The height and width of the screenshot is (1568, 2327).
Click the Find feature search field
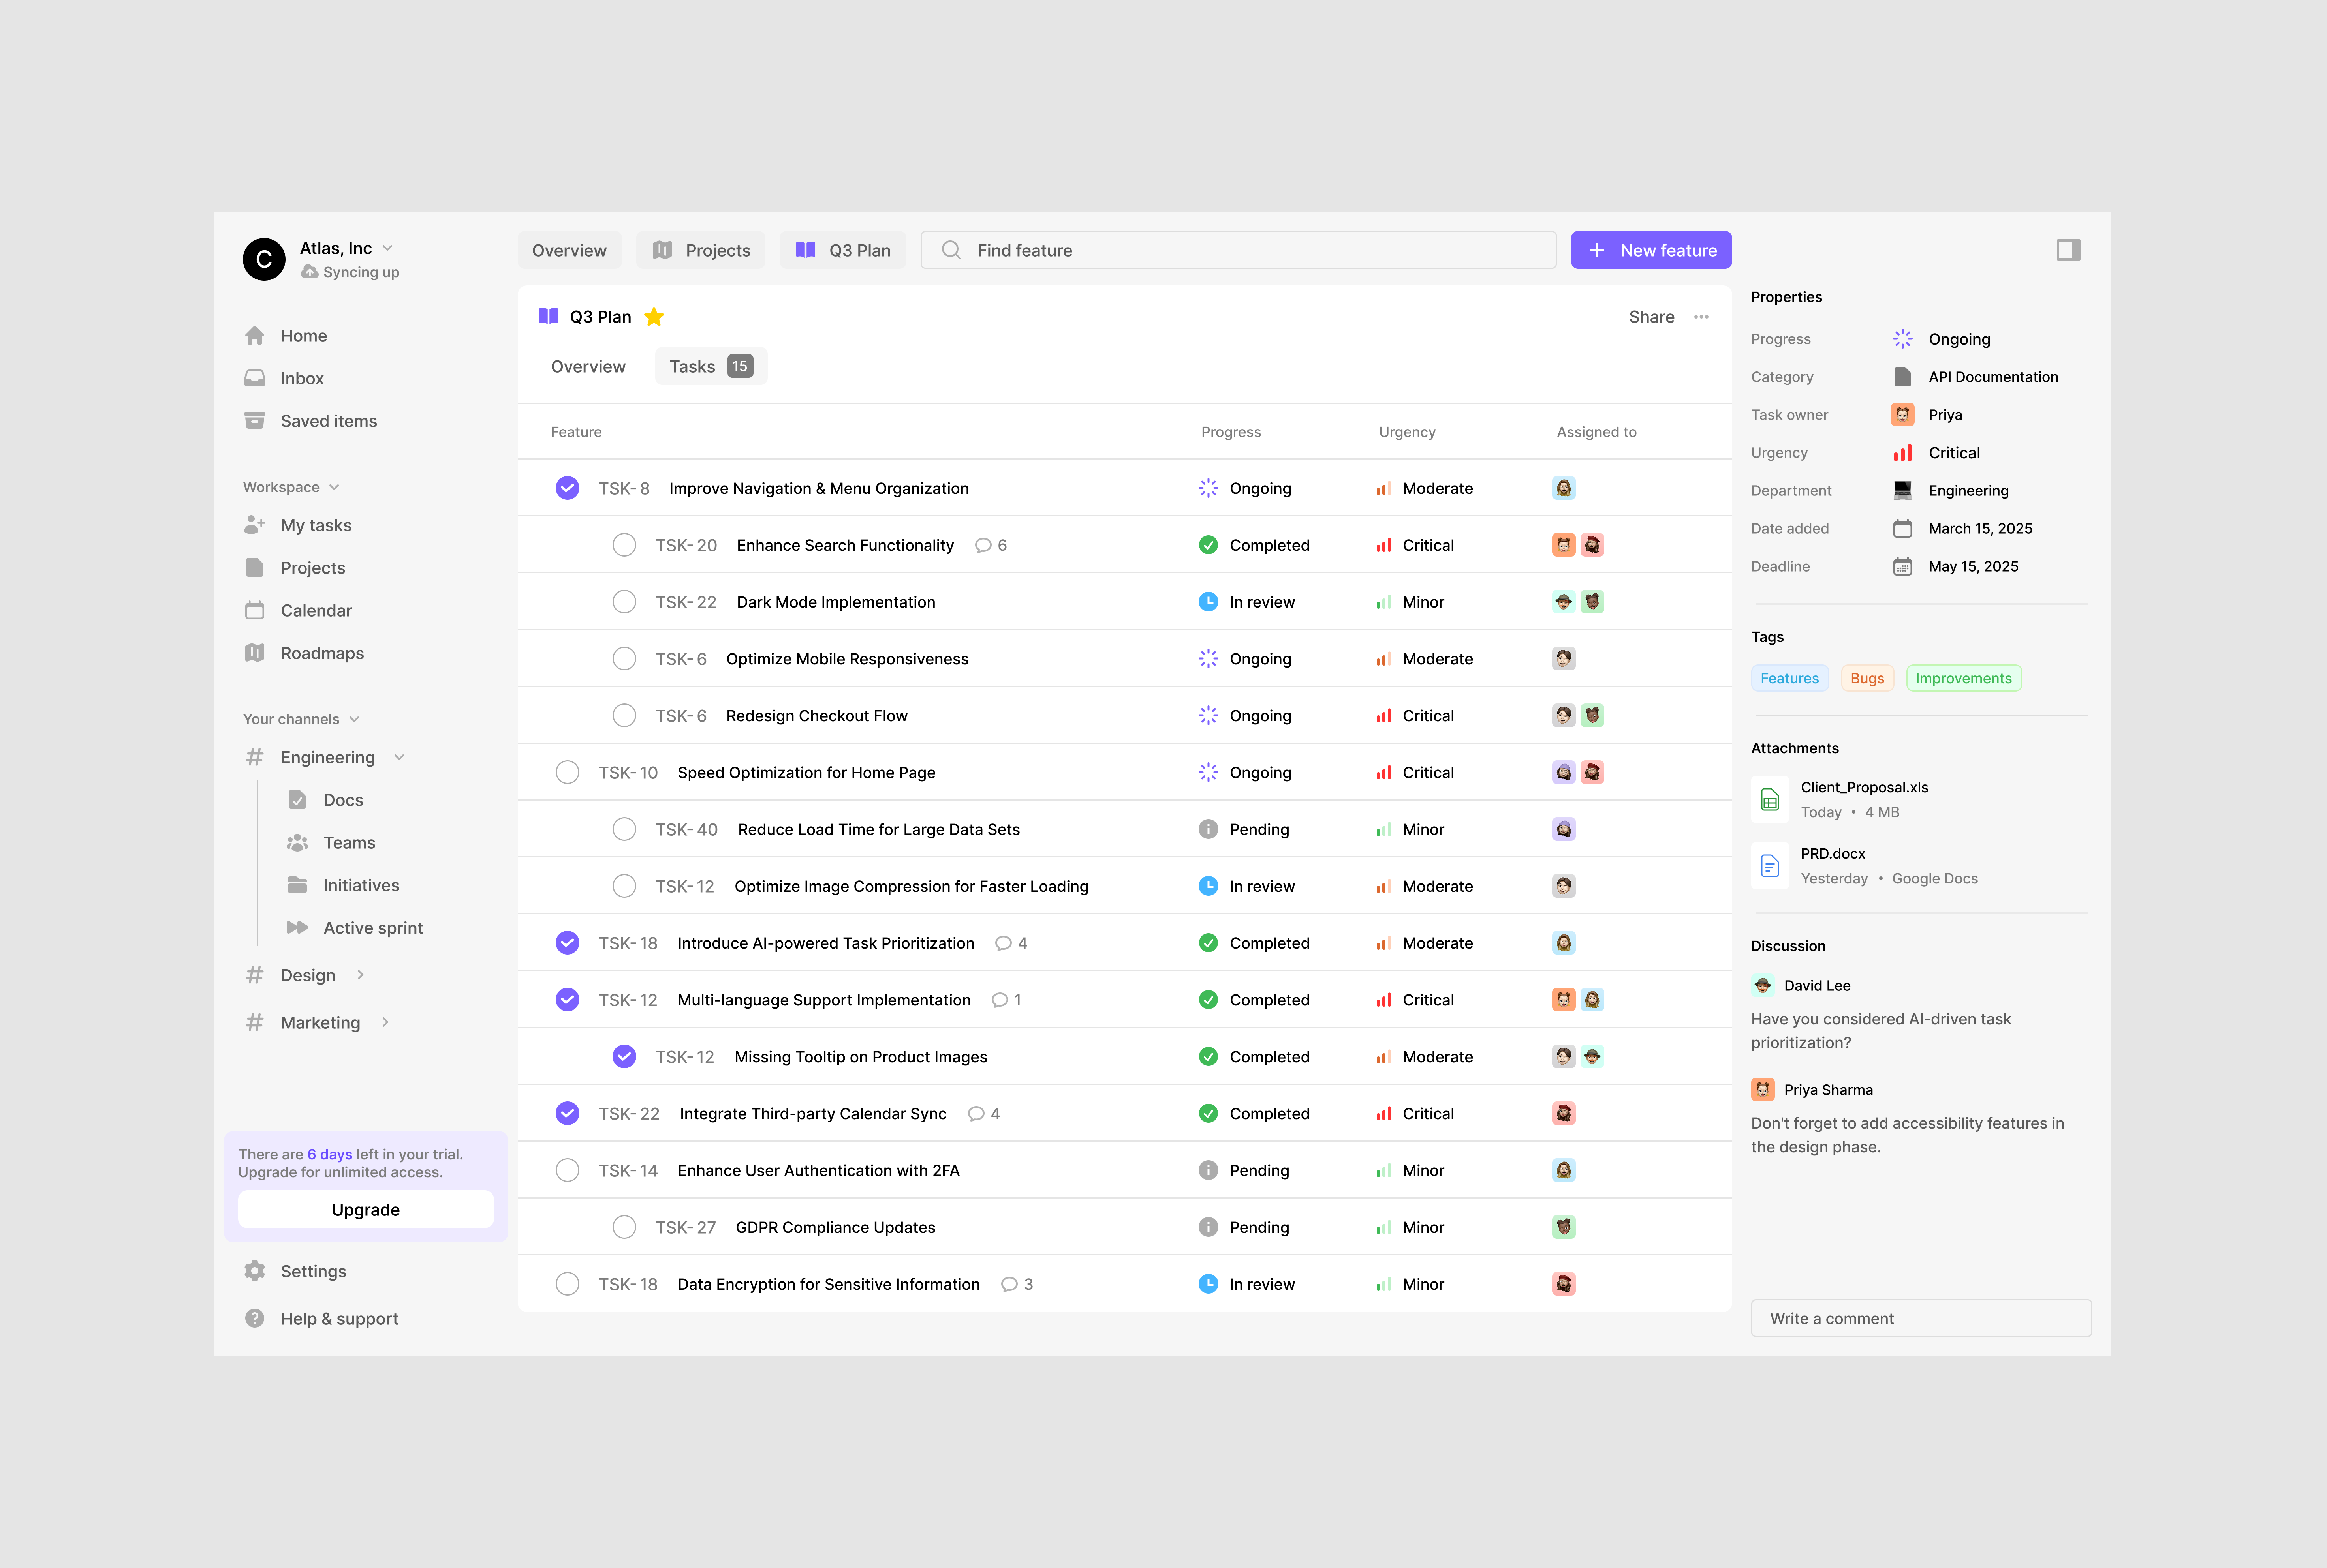pos(1239,250)
